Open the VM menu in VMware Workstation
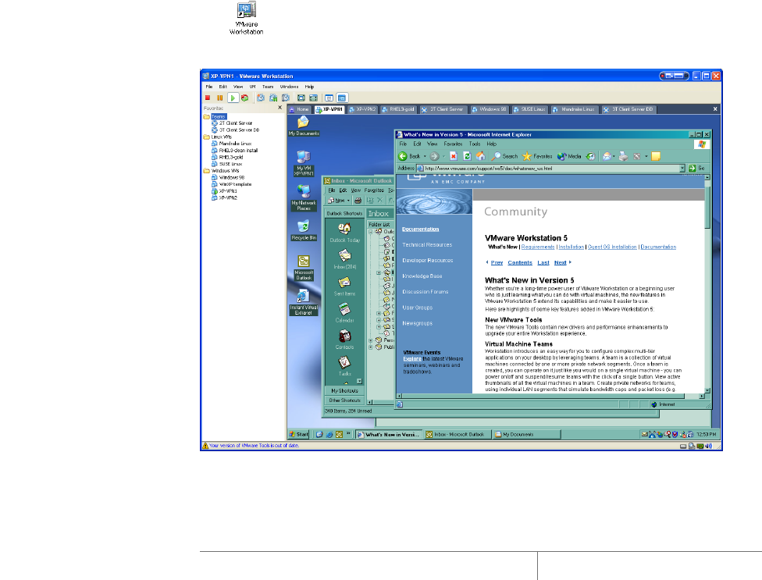 (253, 87)
